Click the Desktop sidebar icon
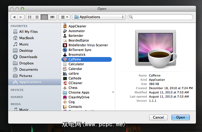 (x=15, y=50)
